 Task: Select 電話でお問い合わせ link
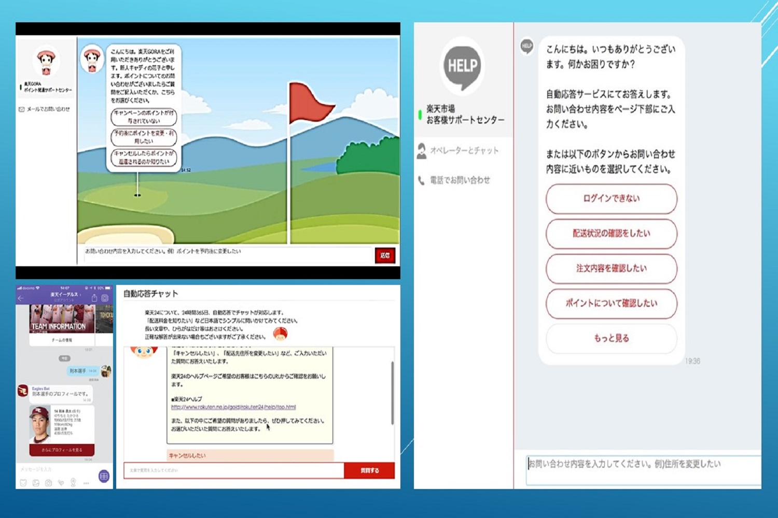(x=460, y=180)
